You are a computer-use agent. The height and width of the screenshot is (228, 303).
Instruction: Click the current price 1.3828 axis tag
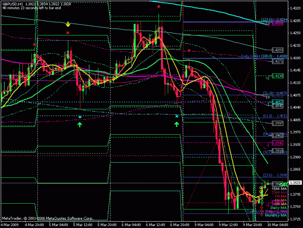[296, 183]
